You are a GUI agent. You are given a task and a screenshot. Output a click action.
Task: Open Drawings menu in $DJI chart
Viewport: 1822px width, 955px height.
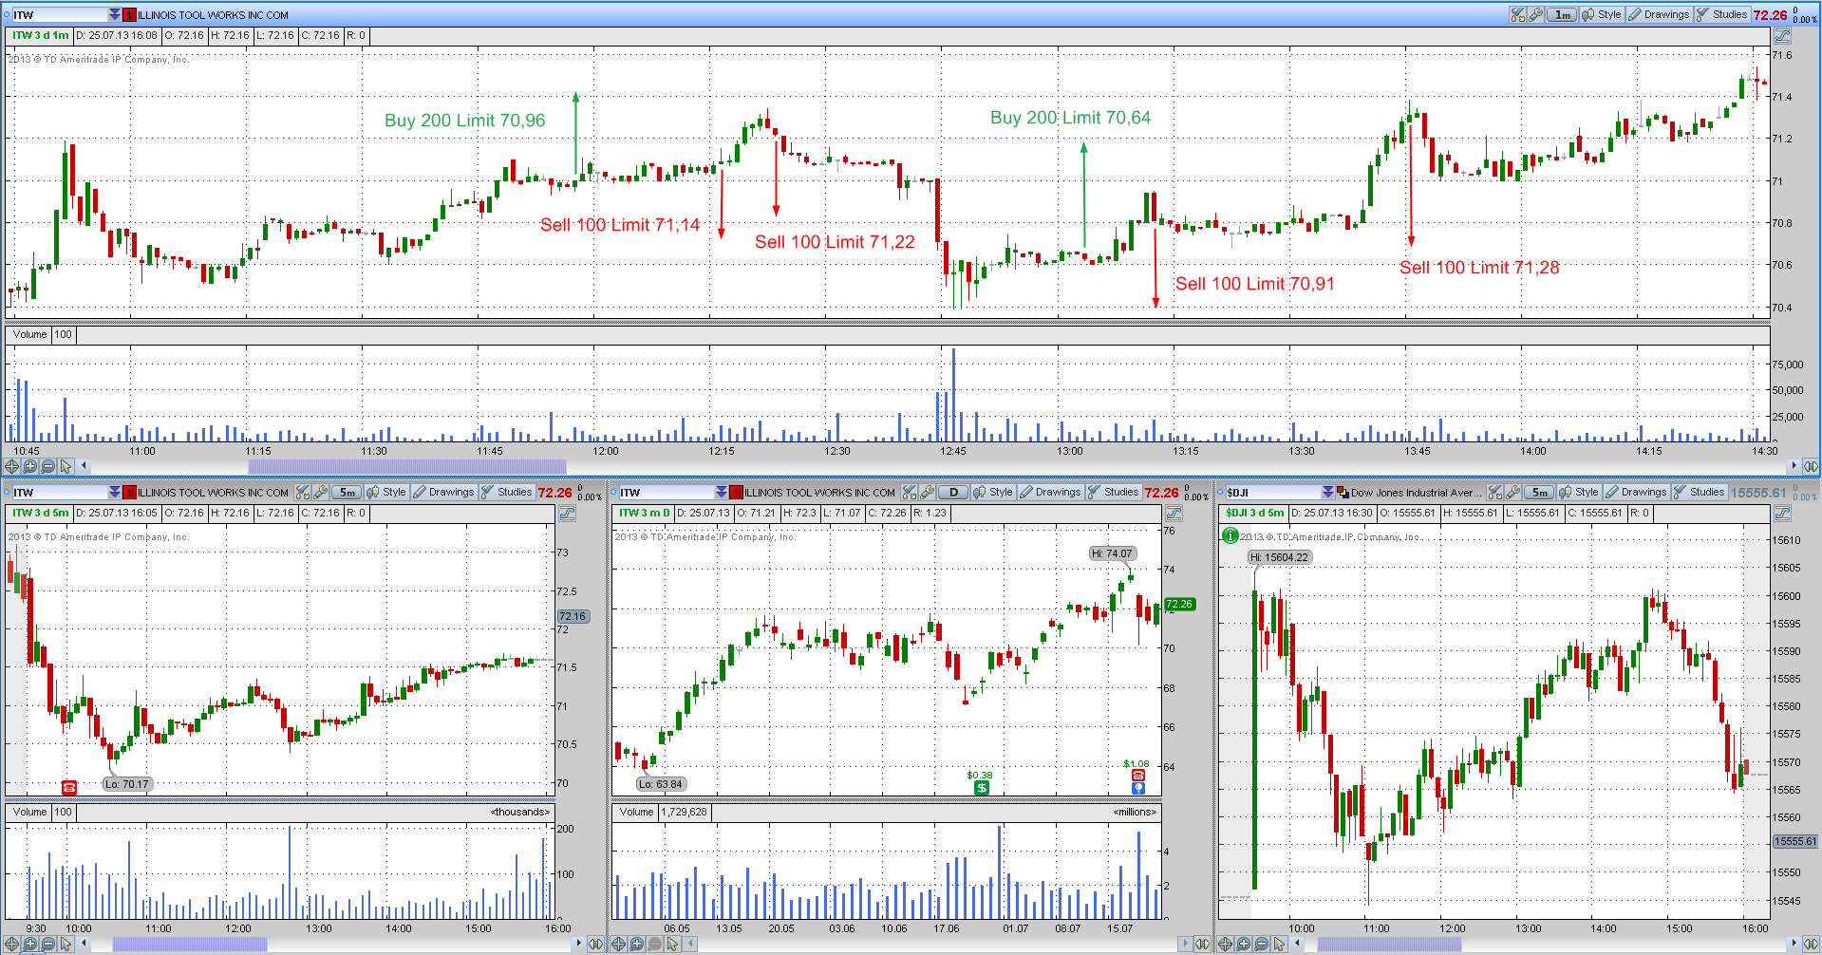pyautogui.click(x=1636, y=492)
